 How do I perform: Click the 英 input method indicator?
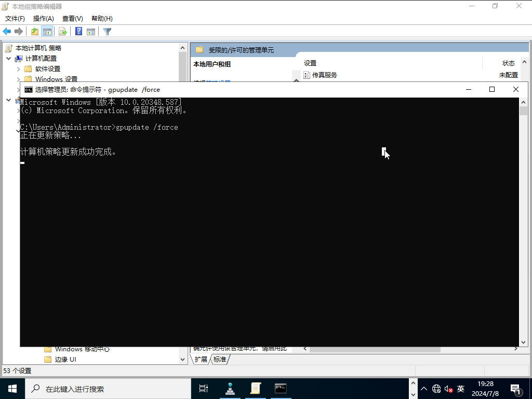(460, 389)
